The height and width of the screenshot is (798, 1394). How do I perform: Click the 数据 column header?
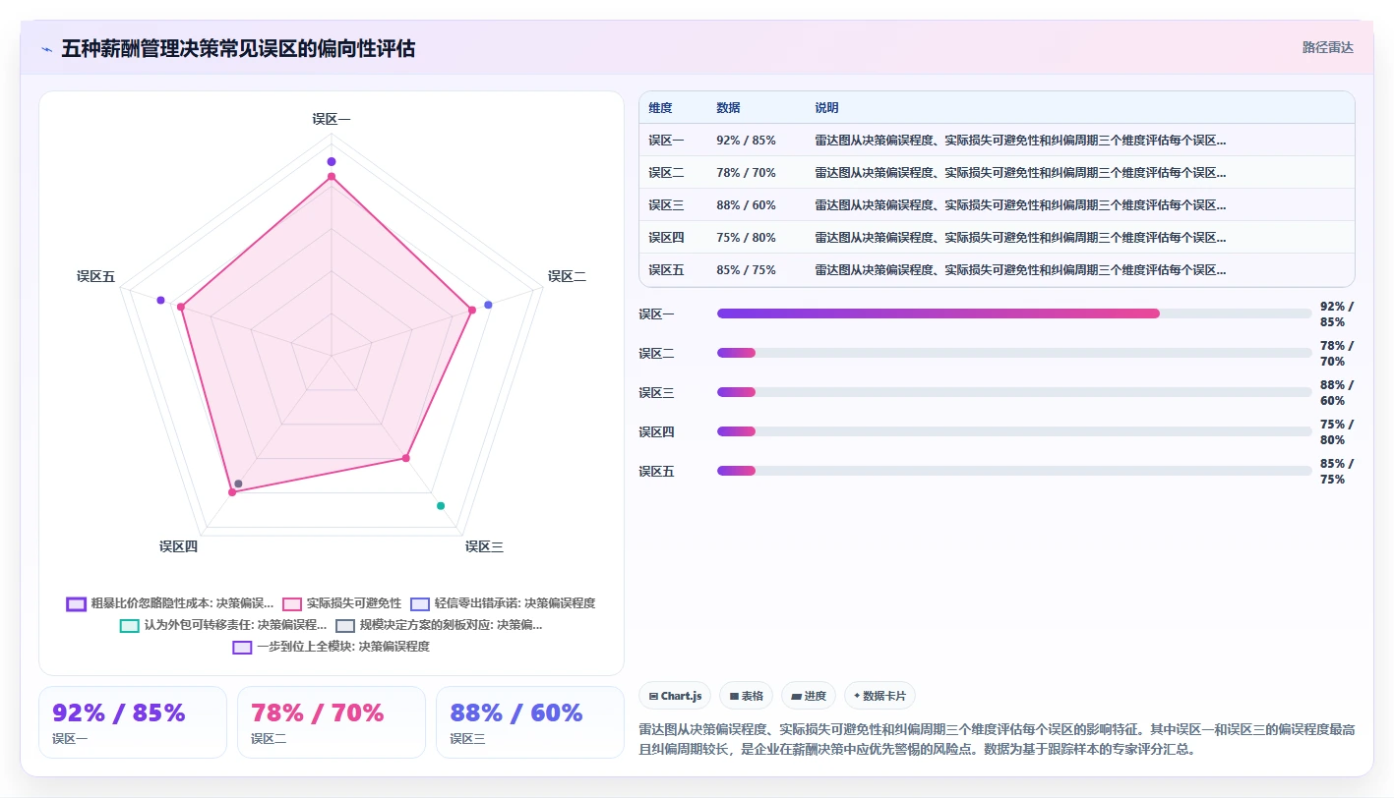click(x=728, y=108)
